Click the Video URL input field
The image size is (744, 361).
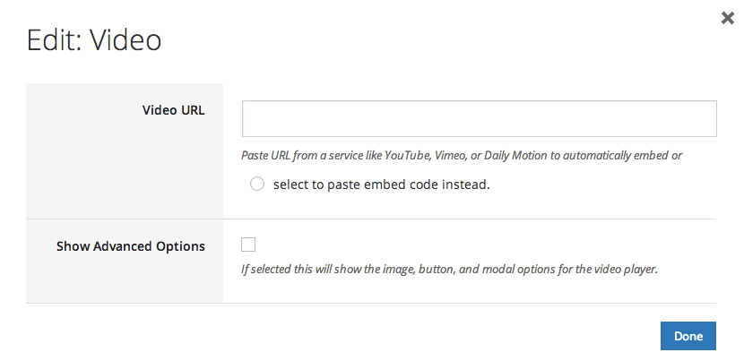pos(479,118)
